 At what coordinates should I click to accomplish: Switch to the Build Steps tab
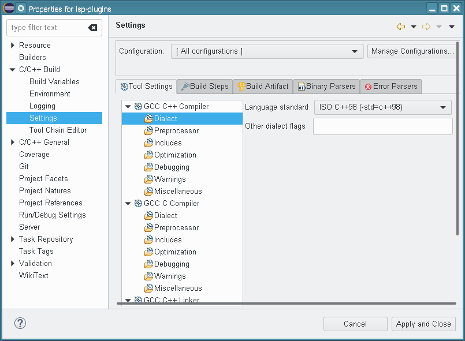coord(204,87)
